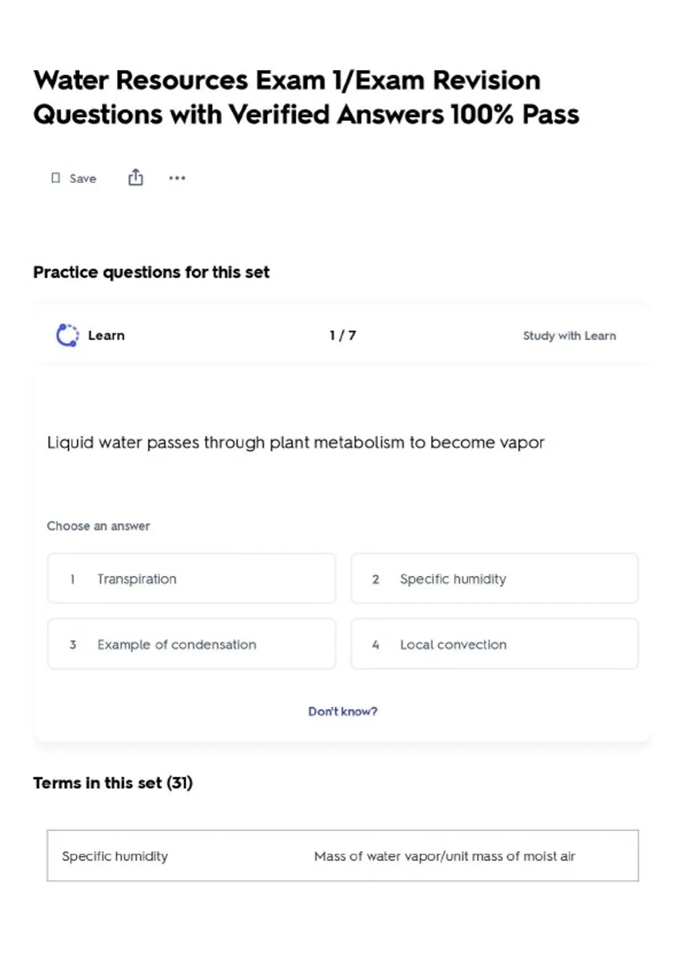Click the Terms in this set (31) heading

[113, 783]
